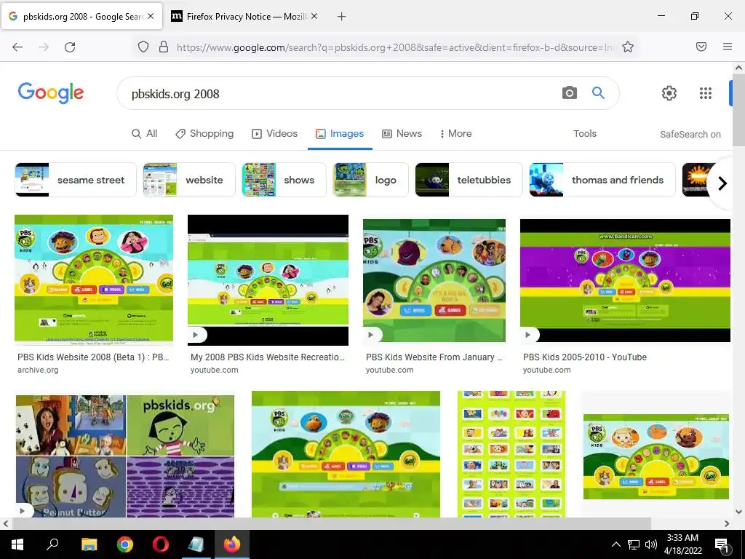Open network status tray icon
This screenshot has height=559, width=745.
(x=634, y=544)
